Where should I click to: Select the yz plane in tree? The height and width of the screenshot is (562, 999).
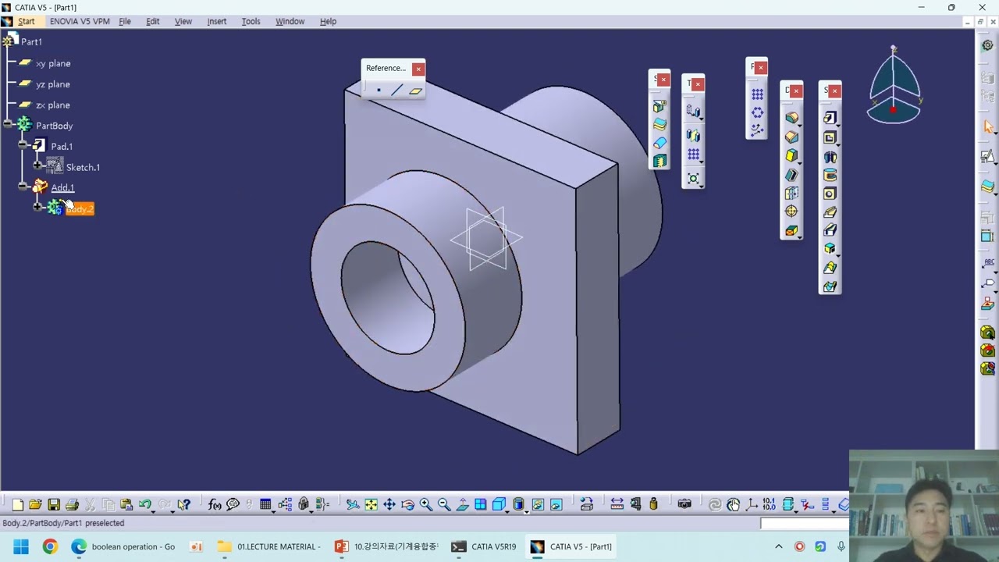pyautogui.click(x=53, y=84)
